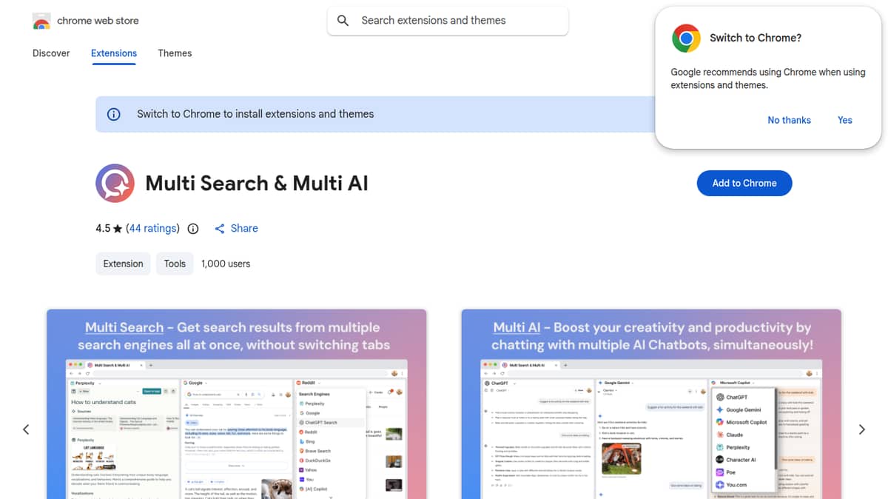Click the Extension category chip

124,264
